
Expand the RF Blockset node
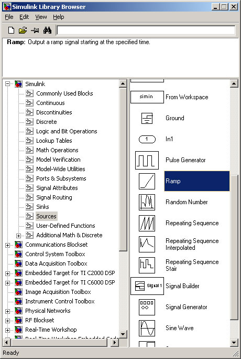coord(7,321)
